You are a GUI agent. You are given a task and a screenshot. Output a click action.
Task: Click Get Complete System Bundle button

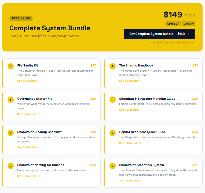tap(159, 34)
